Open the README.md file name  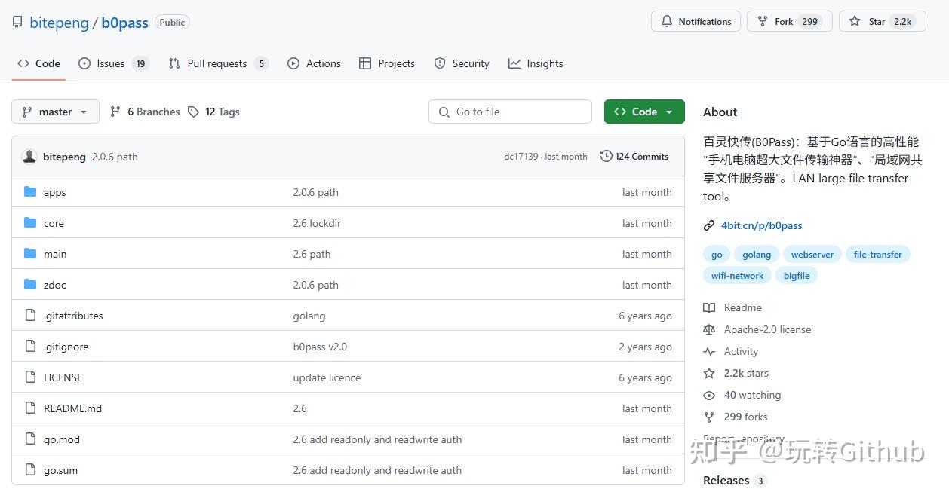(72, 408)
